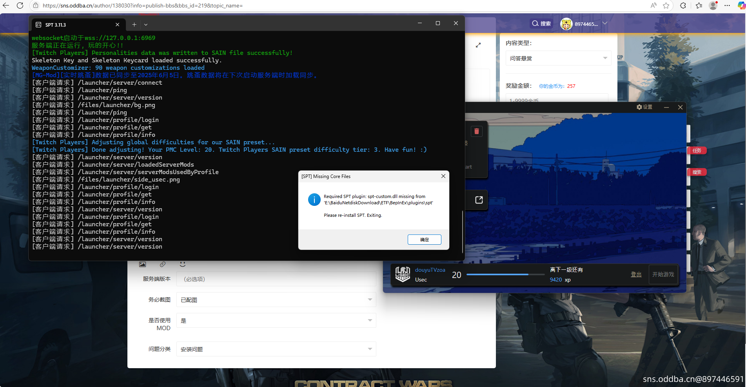Click 登出 to log out of launcher
This screenshot has height=387, width=746.
[636, 274]
